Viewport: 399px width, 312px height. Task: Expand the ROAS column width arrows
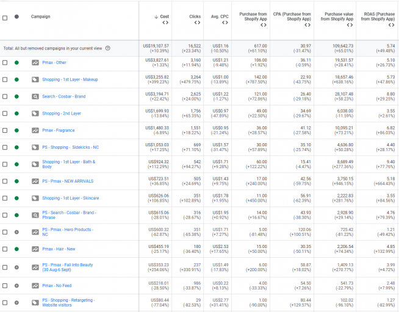(391, 25)
